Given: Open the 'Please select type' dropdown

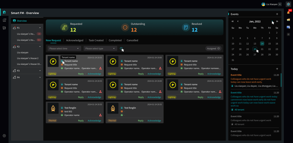Looking at the screenshot, I should 100,49.
